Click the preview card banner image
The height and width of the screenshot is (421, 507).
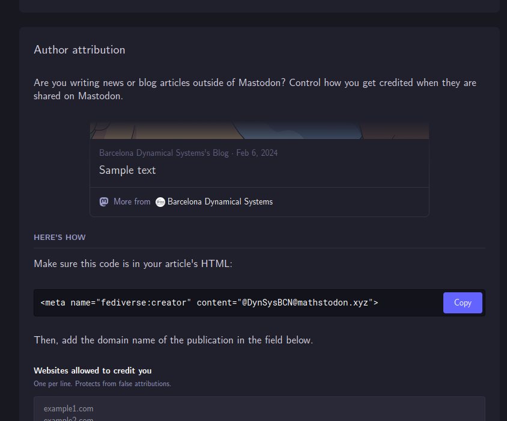point(260,131)
